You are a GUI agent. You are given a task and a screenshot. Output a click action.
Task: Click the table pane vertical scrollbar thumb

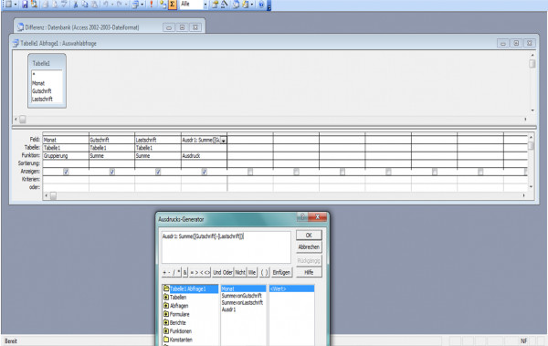(x=532, y=64)
